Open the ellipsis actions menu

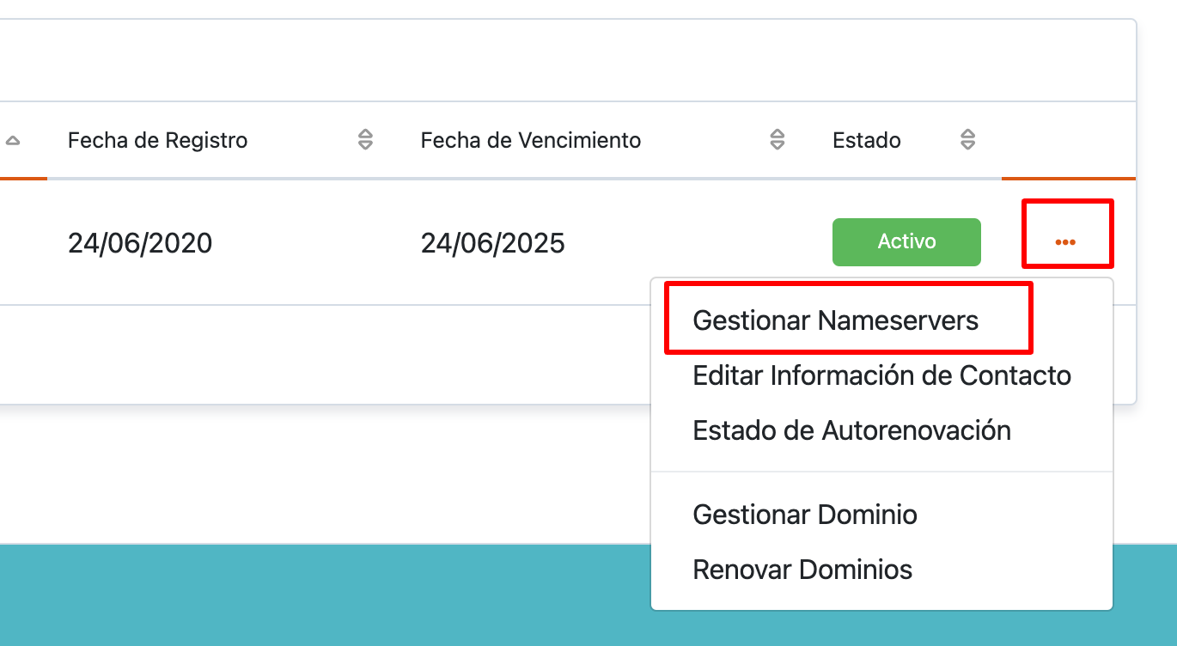[1067, 241]
